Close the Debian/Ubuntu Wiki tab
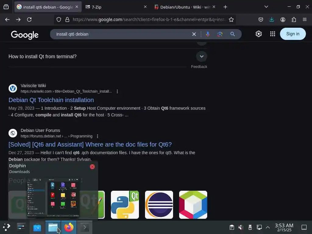 pos(214,7)
